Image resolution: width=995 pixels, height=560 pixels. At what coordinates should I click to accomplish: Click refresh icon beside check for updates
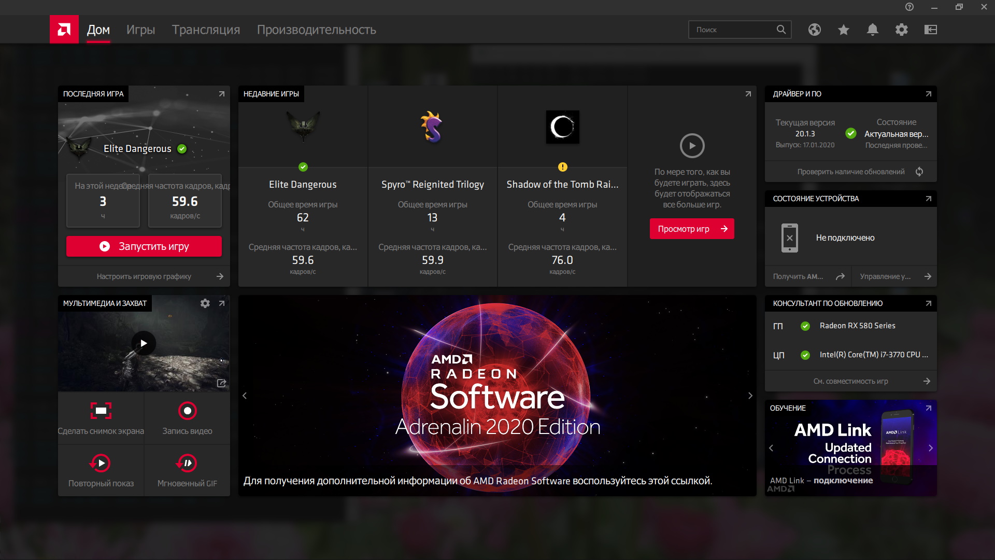pyautogui.click(x=919, y=172)
